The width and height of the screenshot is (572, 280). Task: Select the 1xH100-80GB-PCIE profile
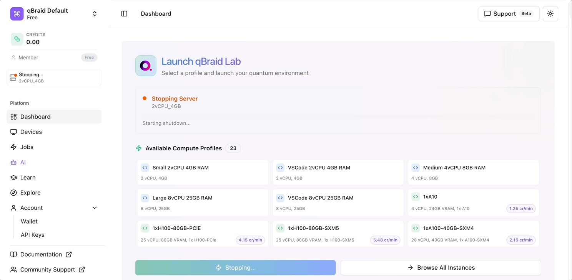coord(203,234)
